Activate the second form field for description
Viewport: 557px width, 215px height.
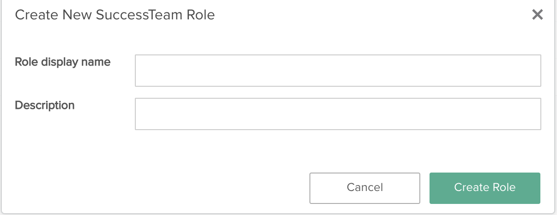pos(338,114)
